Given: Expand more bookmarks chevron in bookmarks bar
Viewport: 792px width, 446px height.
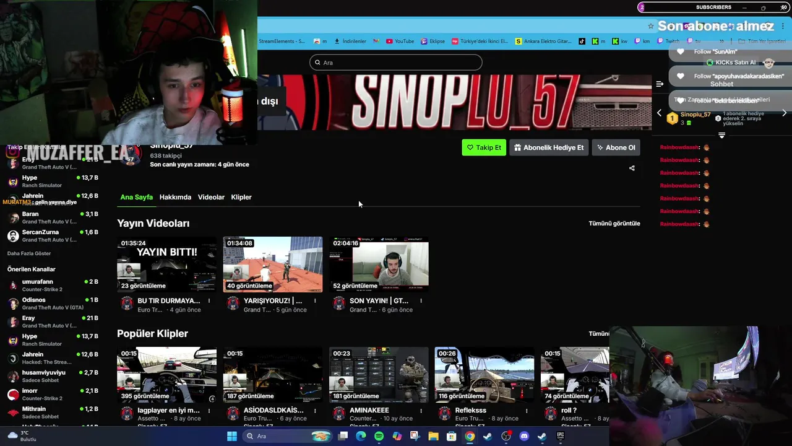Looking at the screenshot, I should tap(721, 42).
